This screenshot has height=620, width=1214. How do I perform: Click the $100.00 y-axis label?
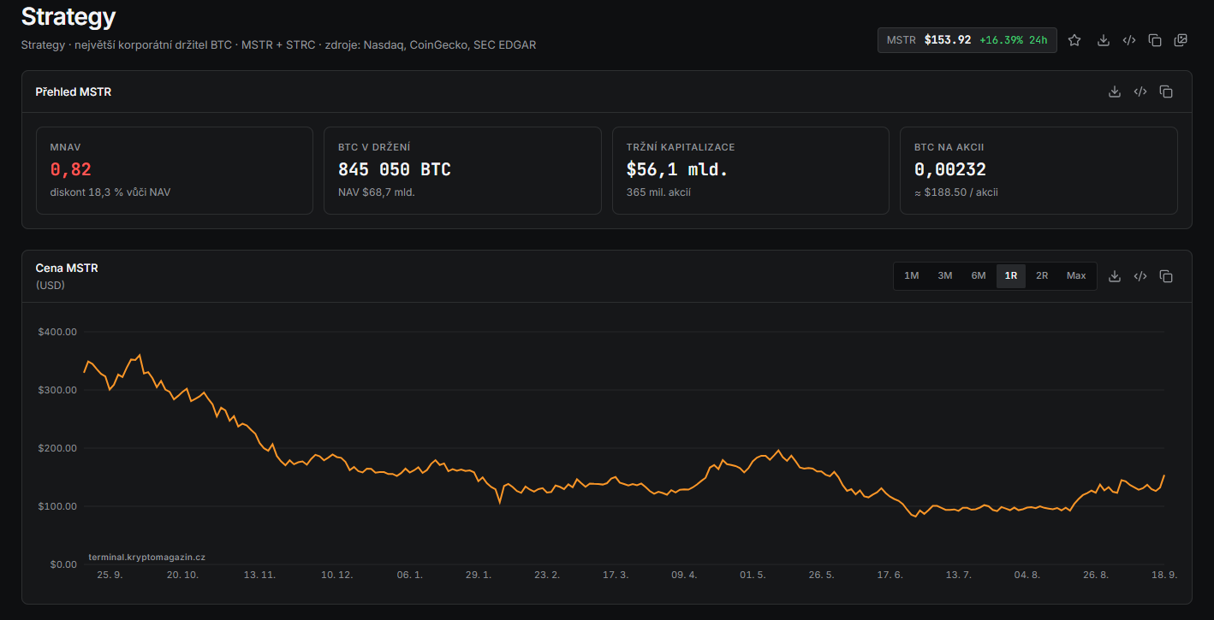57,506
